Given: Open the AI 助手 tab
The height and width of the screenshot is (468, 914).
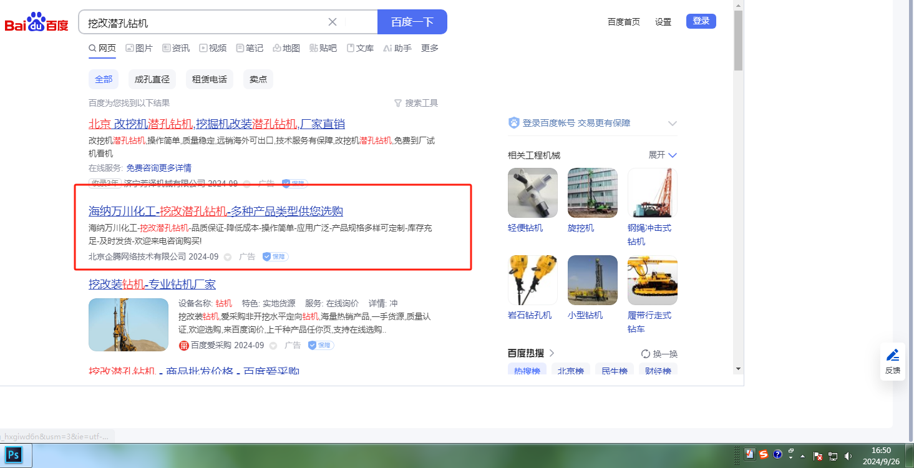Looking at the screenshot, I should 397,48.
